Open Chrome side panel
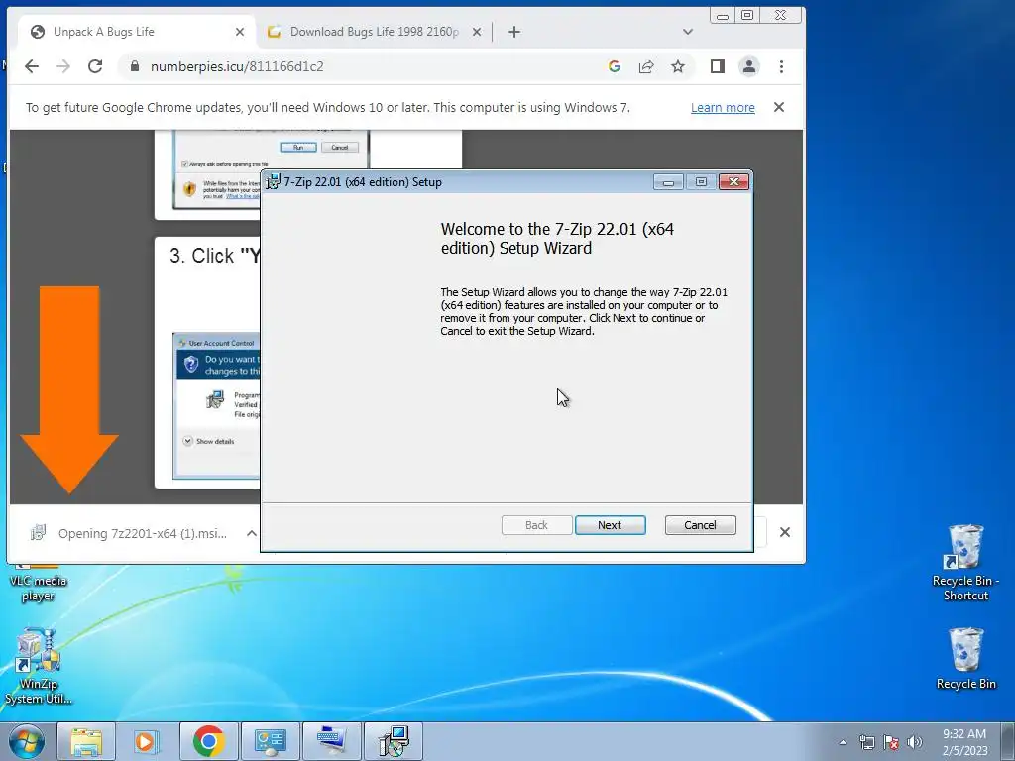Viewport: 1015px width, 761px height. (x=717, y=66)
